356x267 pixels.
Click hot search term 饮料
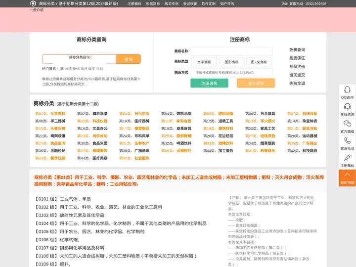pyautogui.click(x=100, y=69)
